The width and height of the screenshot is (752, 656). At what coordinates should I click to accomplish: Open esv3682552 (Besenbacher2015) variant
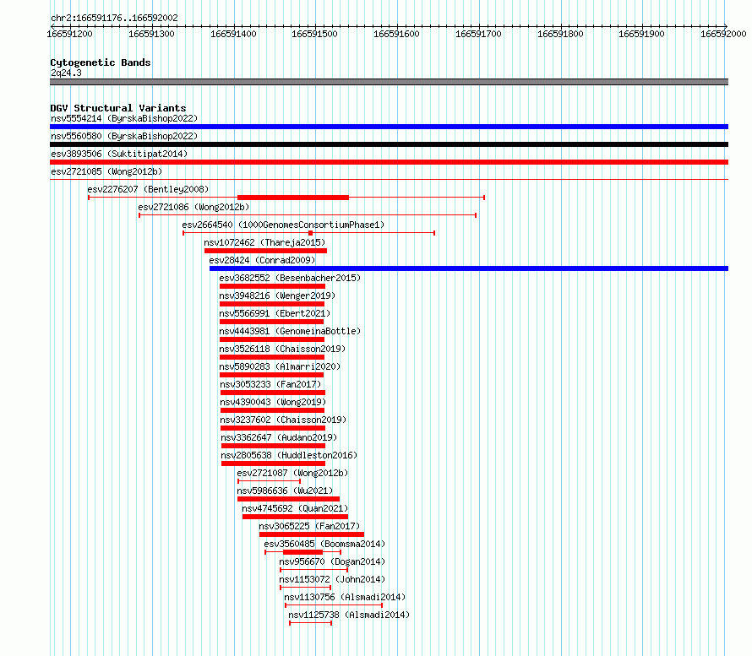pos(290,278)
